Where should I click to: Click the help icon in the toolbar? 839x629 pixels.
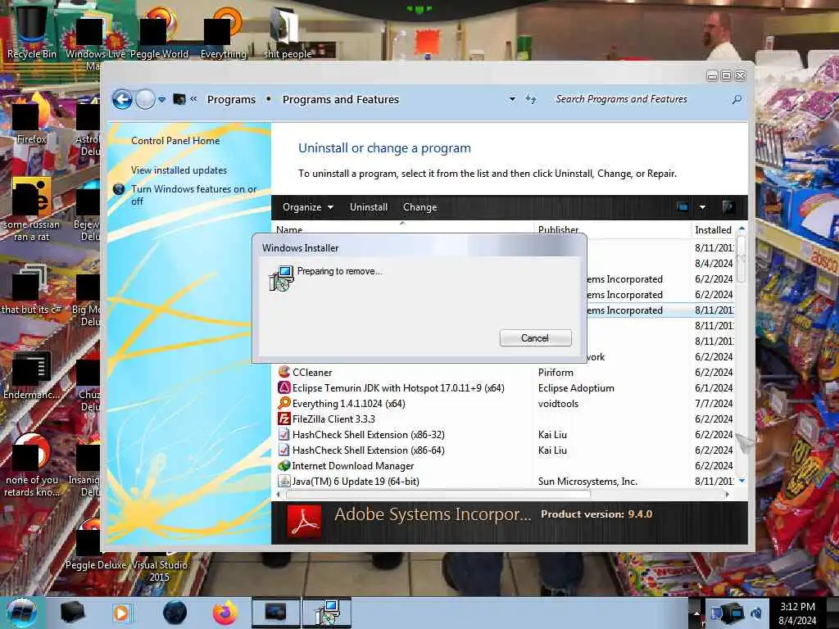[728, 207]
